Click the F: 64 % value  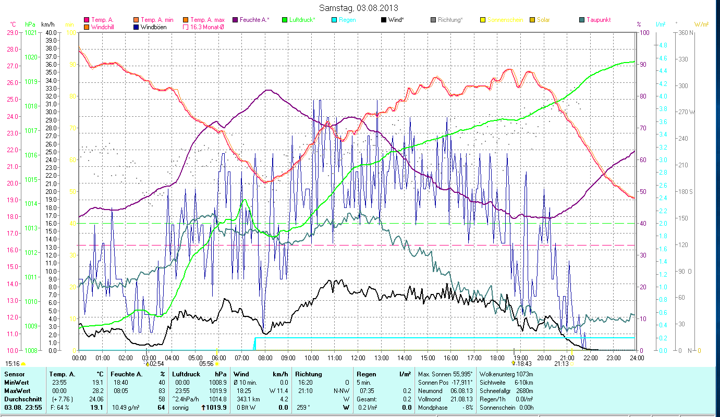tap(60, 408)
